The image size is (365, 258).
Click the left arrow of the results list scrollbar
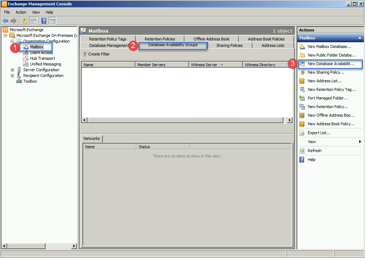point(85,120)
